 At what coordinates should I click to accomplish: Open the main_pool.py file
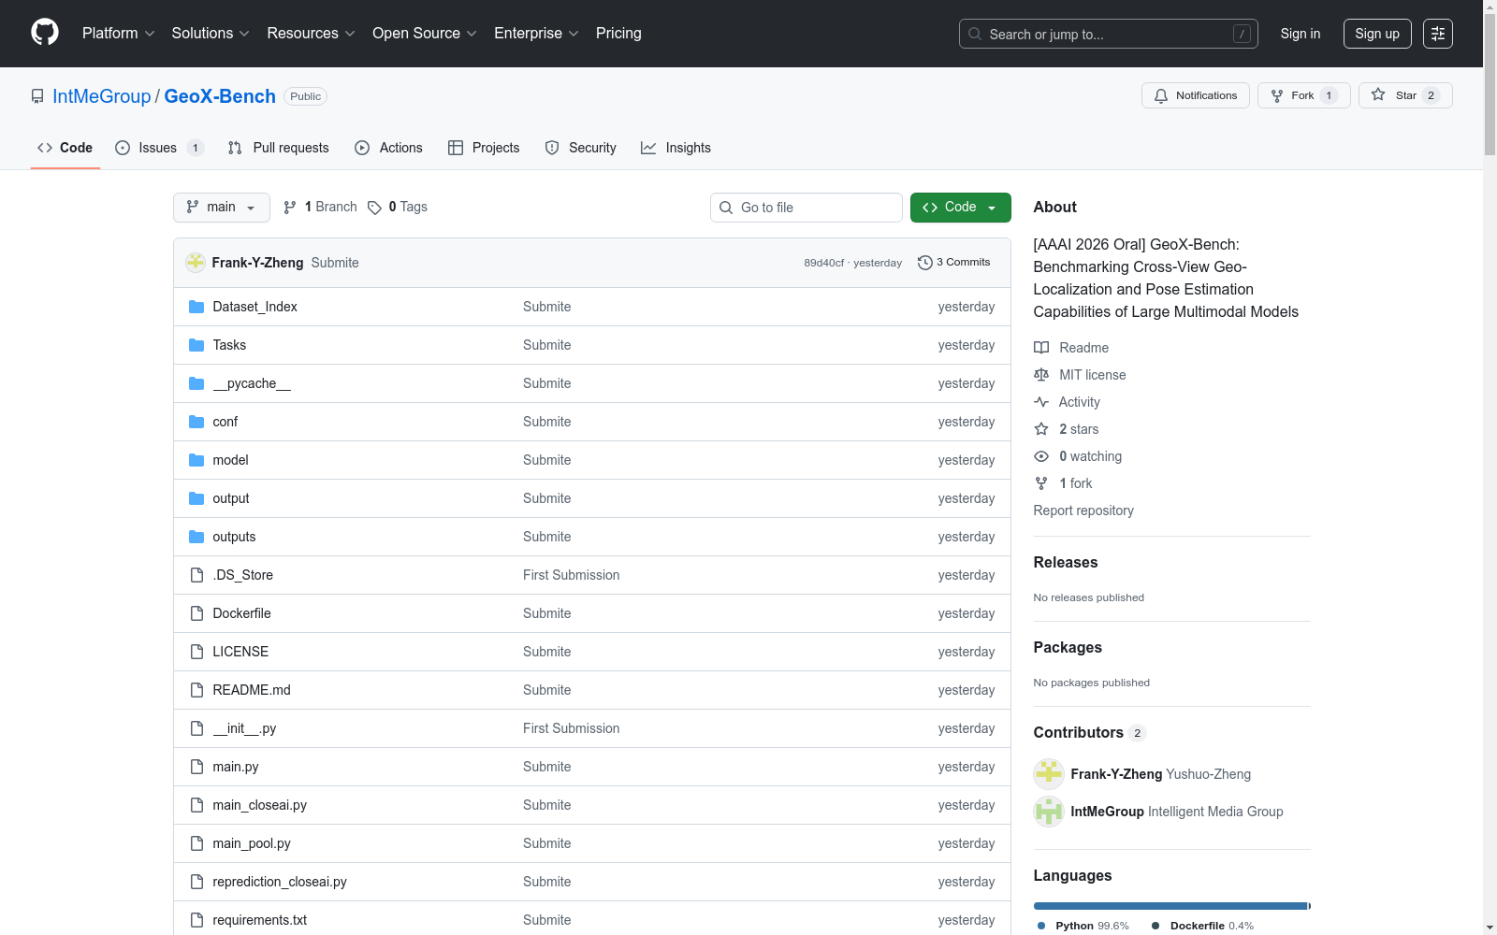[252, 843]
